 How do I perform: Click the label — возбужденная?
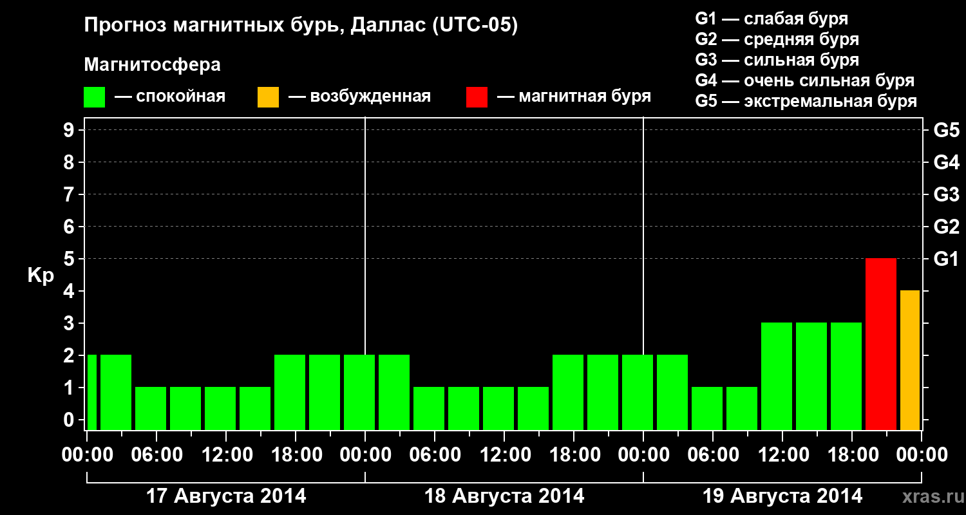pyautogui.click(x=359, y=97)
